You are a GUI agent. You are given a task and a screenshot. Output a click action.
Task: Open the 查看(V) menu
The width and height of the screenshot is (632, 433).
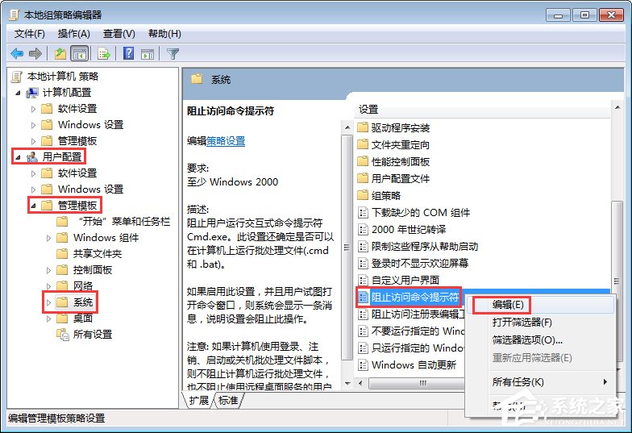tap(119, 34)
